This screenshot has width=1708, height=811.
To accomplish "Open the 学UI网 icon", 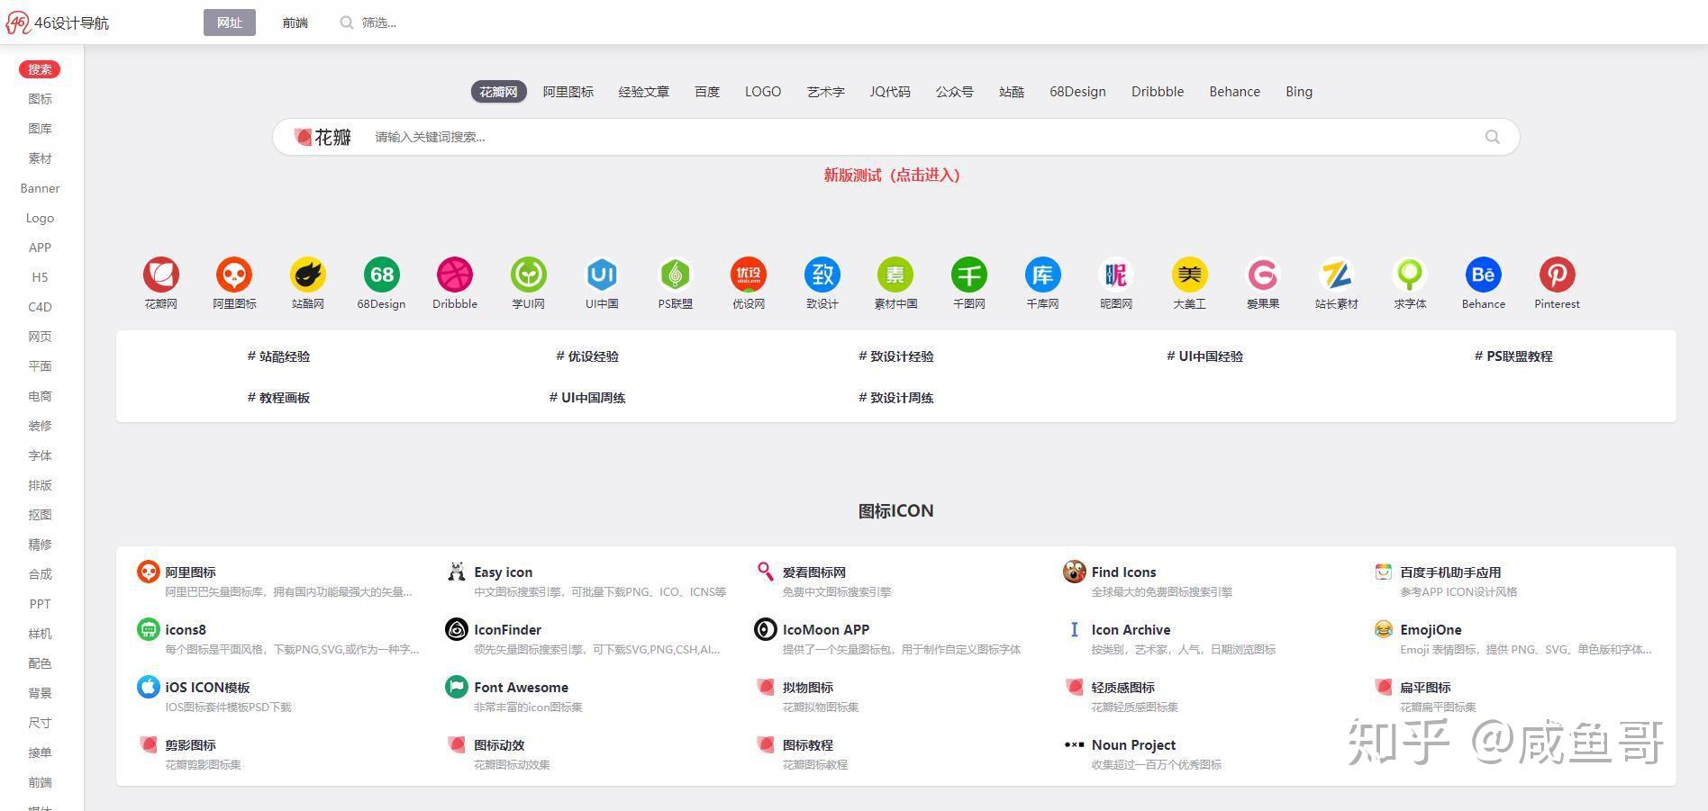I will point(529,275).
